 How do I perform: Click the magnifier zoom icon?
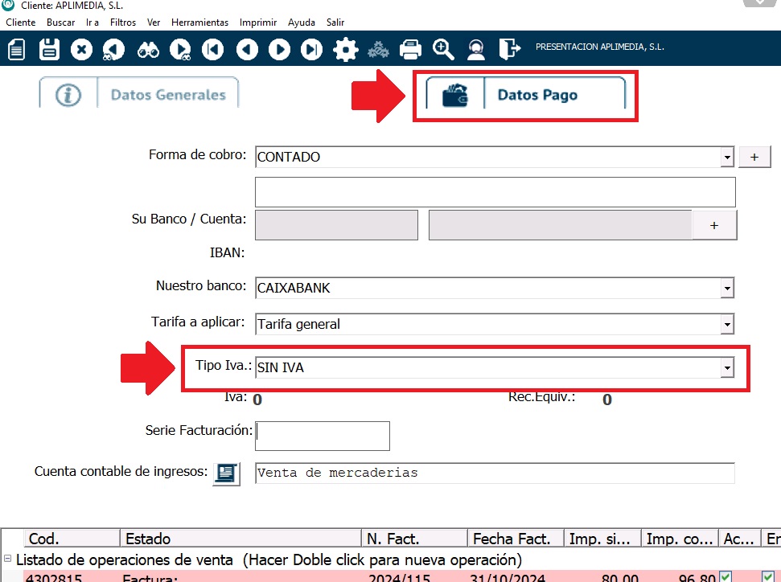coord(443,50)
